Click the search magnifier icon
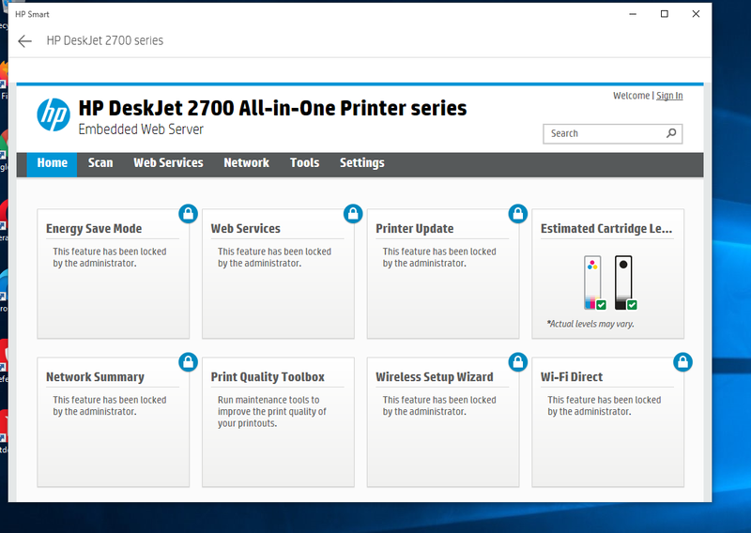This screenshot has width=751, height=533. tap(671, 133)
